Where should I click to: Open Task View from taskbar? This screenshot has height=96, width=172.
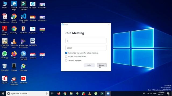coord(52,94)
